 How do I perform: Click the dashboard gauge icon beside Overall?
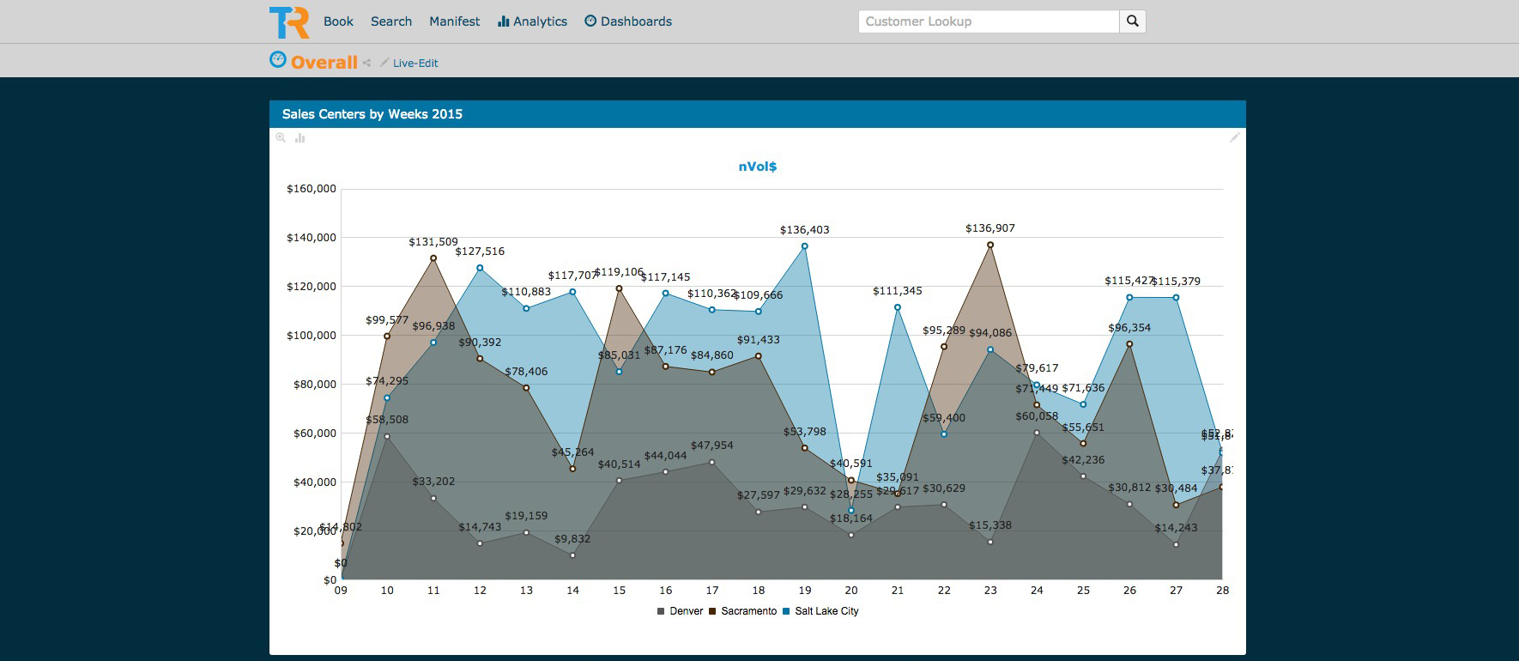tap(278, 59)
